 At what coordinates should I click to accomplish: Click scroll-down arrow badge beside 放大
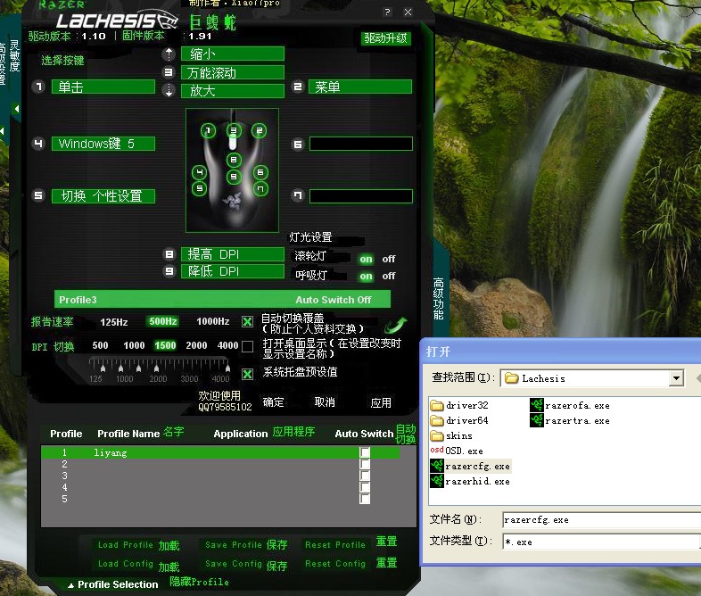169,91
